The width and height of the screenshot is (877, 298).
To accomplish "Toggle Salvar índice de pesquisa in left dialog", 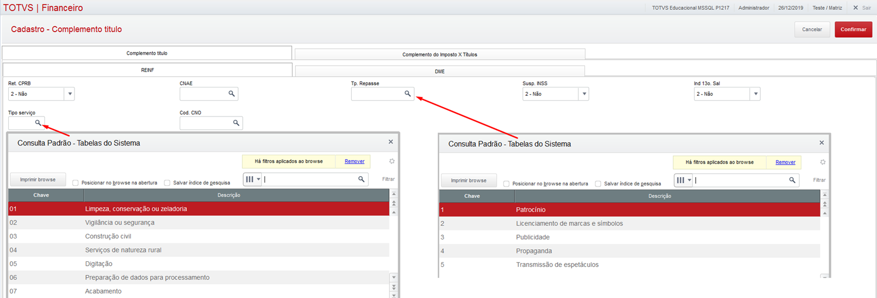I will coord(167,183).
